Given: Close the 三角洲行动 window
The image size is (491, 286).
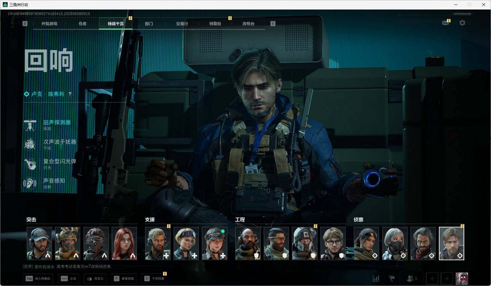Looking at the screenshot, I should point(484,5).
